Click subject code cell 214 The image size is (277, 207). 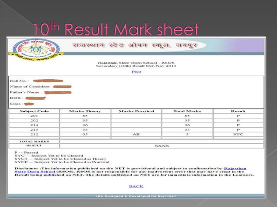34,125
